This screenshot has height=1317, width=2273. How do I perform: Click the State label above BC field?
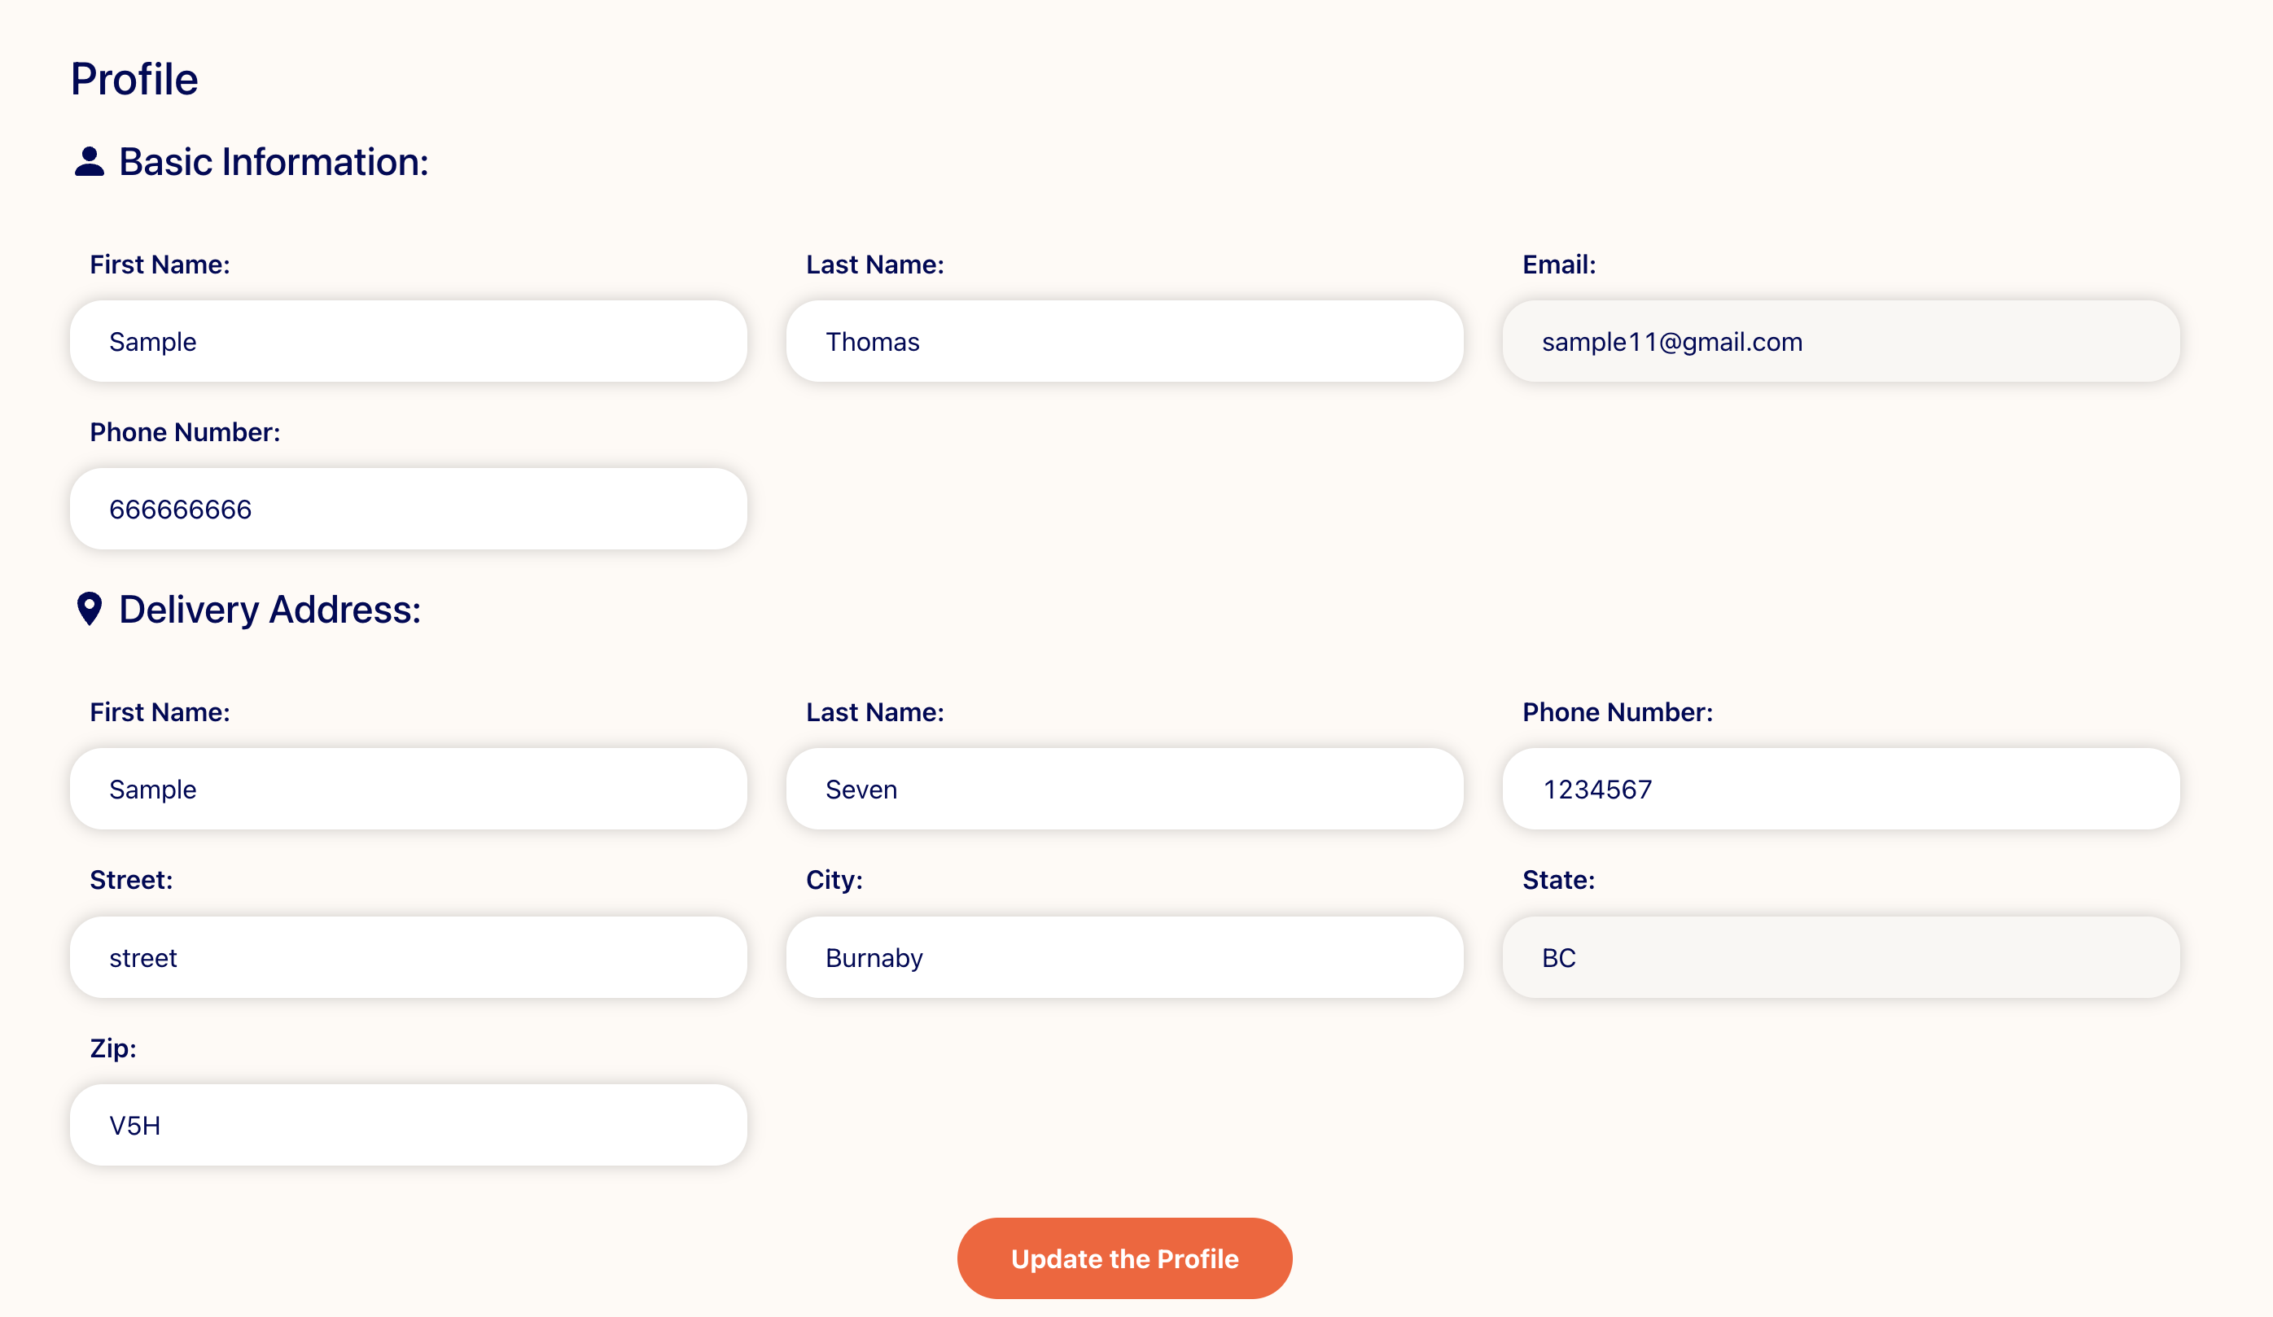1559,880
